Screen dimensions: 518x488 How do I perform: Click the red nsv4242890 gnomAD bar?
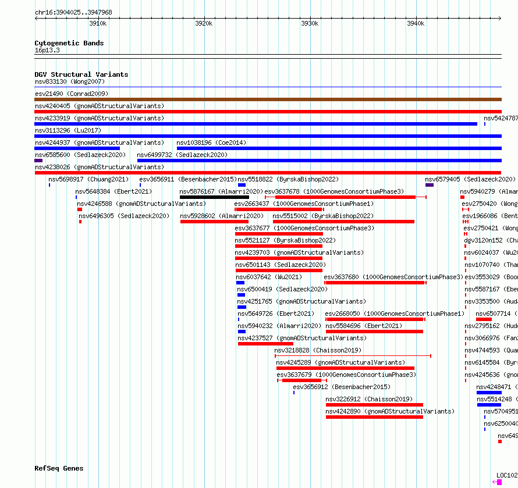pos(374,417)
